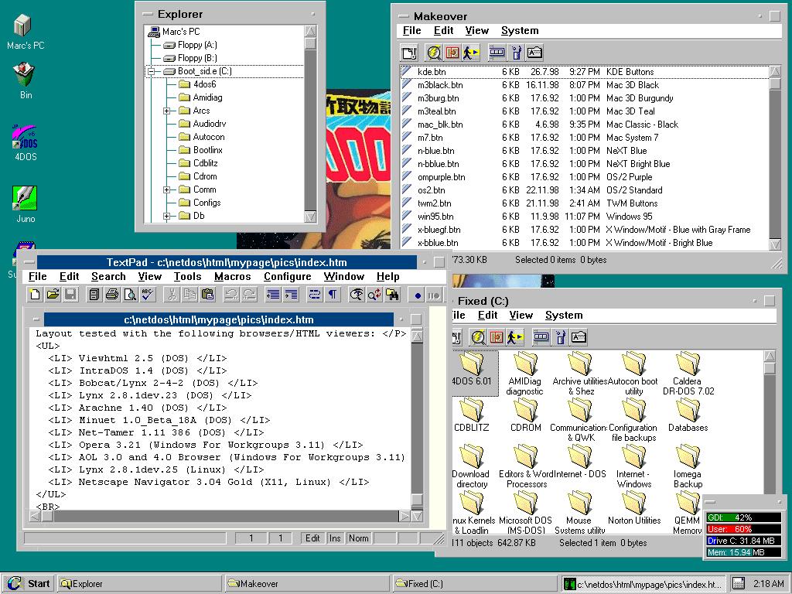Toggle macro record button in TextPad
The image size is (792, 594).
pyautogui.click(x=418, y=295)
